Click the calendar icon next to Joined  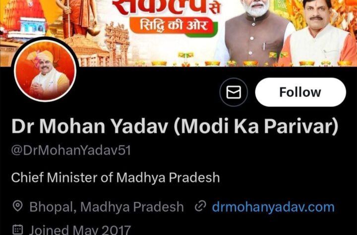pyautogui.click(x=17, y=230)
